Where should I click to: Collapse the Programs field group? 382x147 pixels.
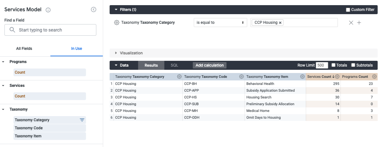pos(3,62)
